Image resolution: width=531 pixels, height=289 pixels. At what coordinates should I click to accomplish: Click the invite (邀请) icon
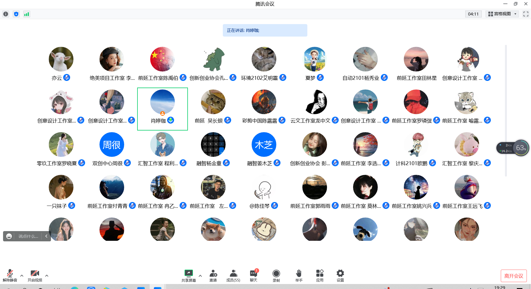pos(213,275)
